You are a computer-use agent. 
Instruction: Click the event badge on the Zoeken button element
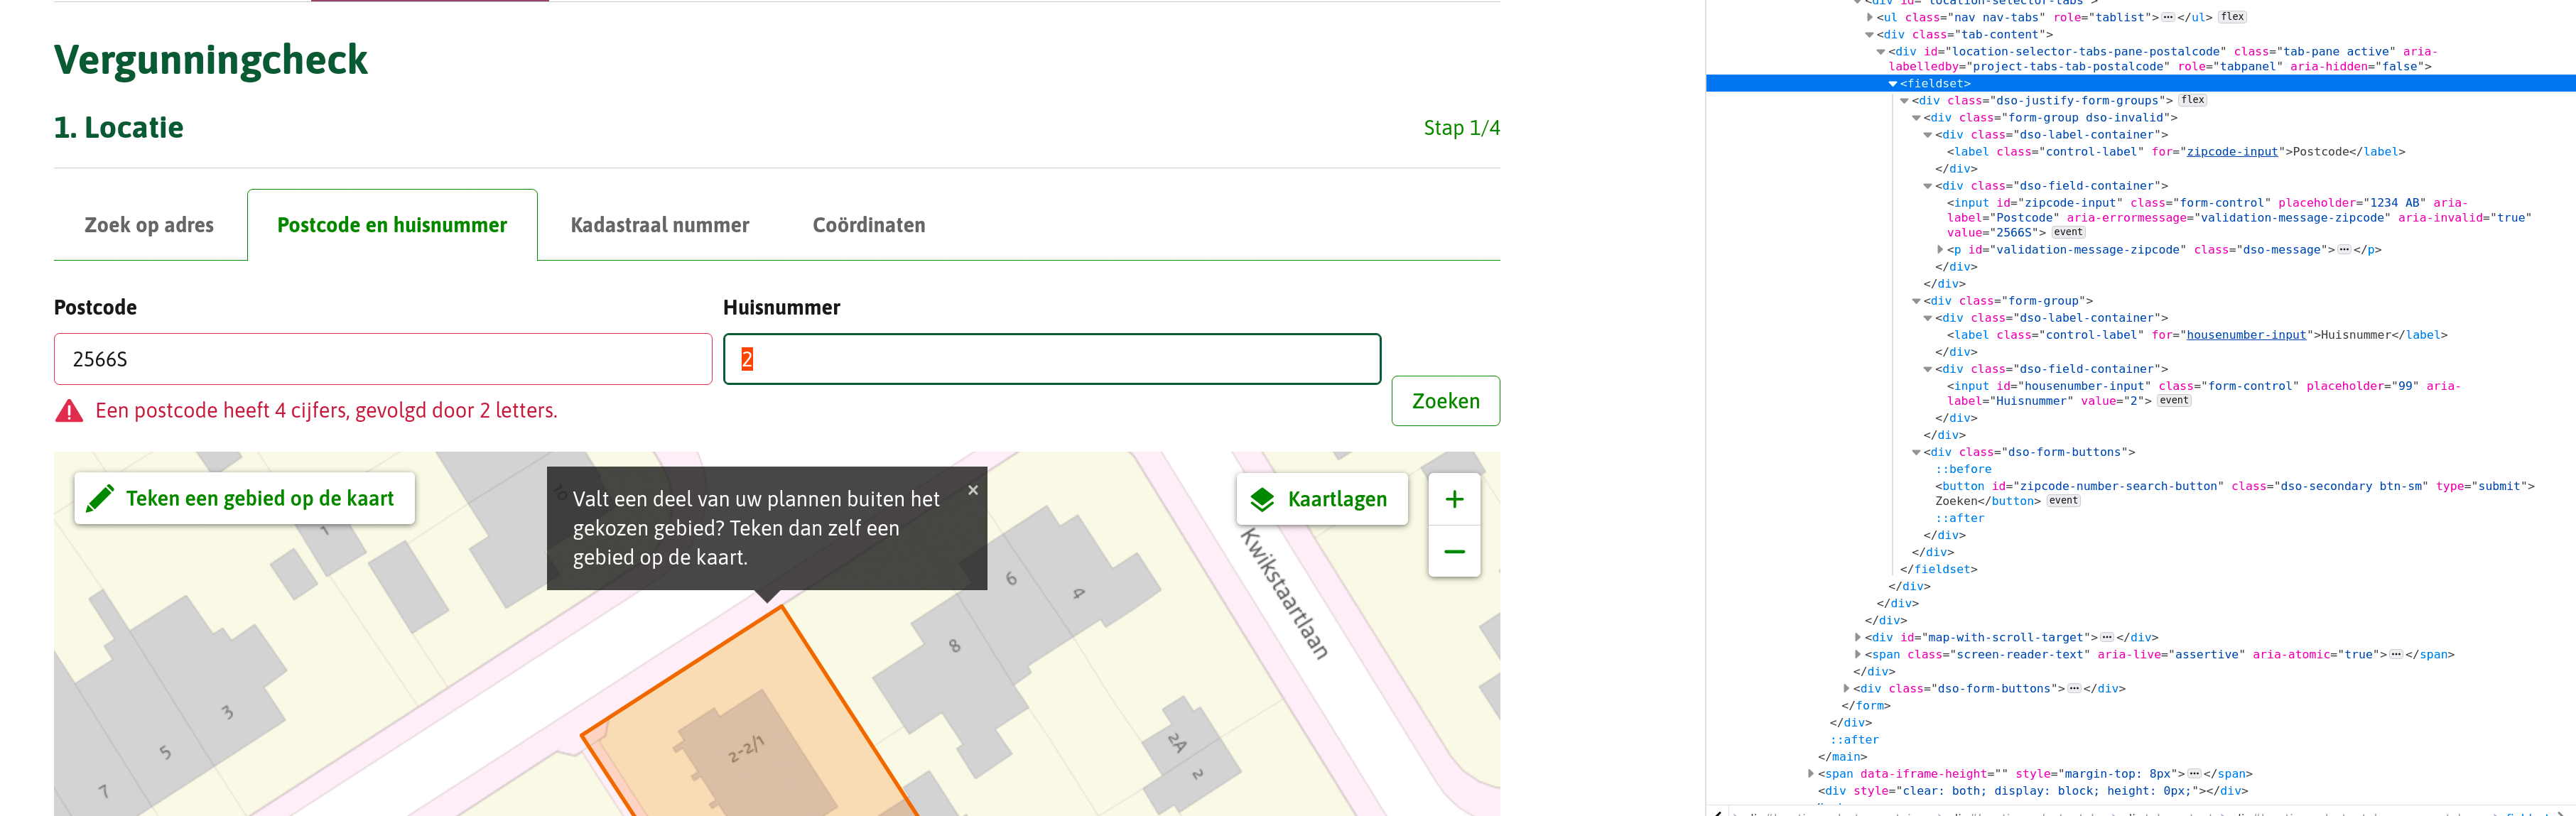[x=2063, y=500]
